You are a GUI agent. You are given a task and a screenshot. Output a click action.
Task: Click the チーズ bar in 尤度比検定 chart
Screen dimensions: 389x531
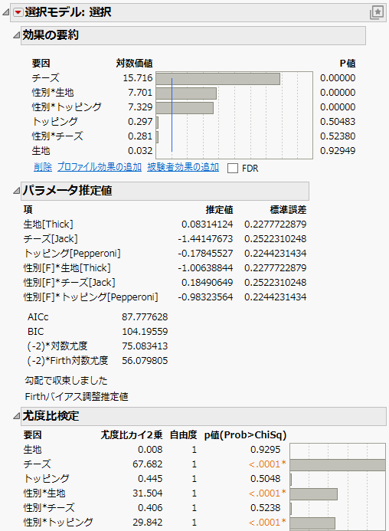coord(338,465)
